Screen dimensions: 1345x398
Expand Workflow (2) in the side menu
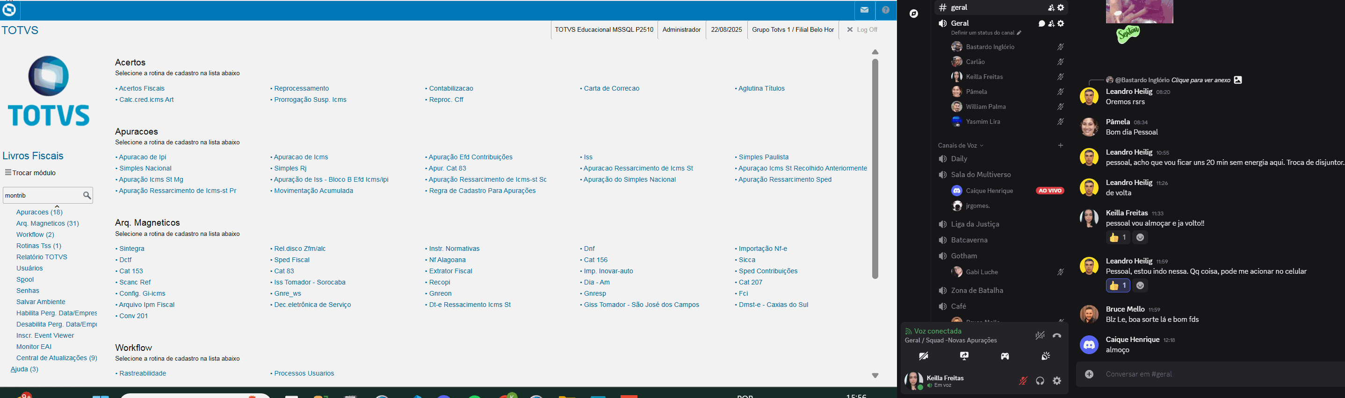pyautogui.click(x=35, y=235)
